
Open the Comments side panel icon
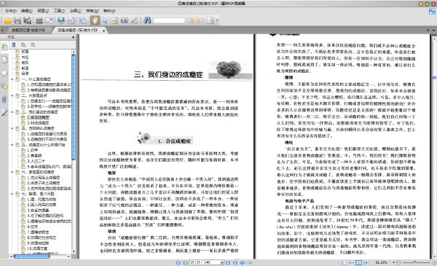[x=4, y=86]
